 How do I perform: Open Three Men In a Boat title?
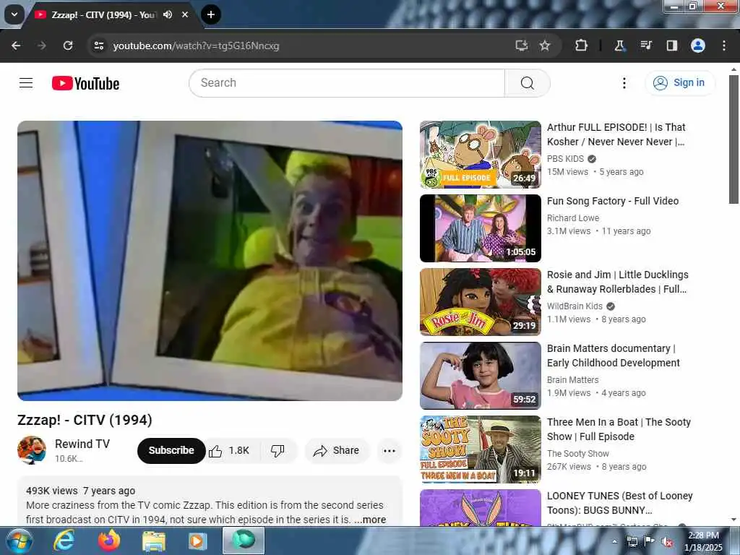[619, 429]
